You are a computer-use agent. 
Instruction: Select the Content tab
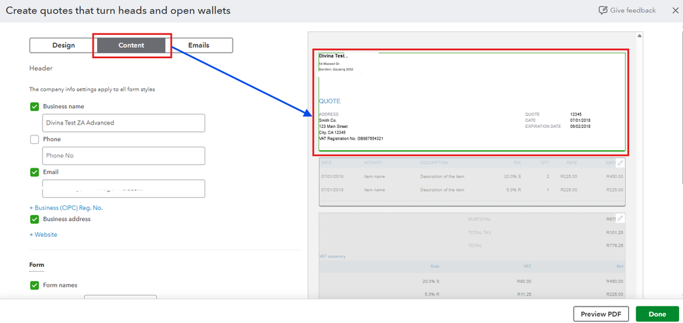click(131, 45)
